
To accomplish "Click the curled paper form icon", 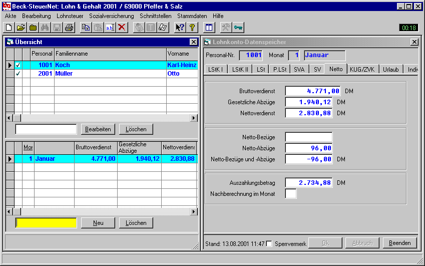I will coord(163,28).
